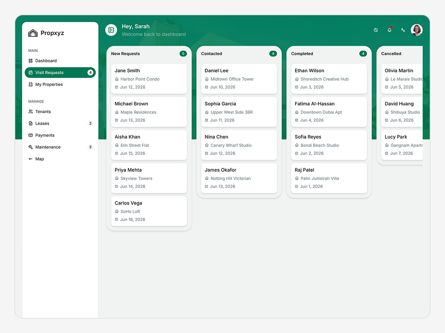Click the Tenants people icon
The image size is (445, 333).
point(30,111)
